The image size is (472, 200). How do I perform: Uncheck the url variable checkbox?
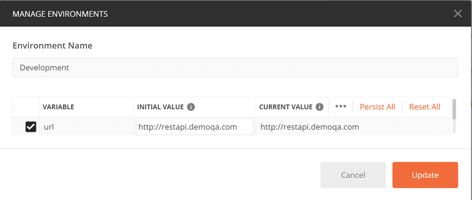[x=31, y=127]
